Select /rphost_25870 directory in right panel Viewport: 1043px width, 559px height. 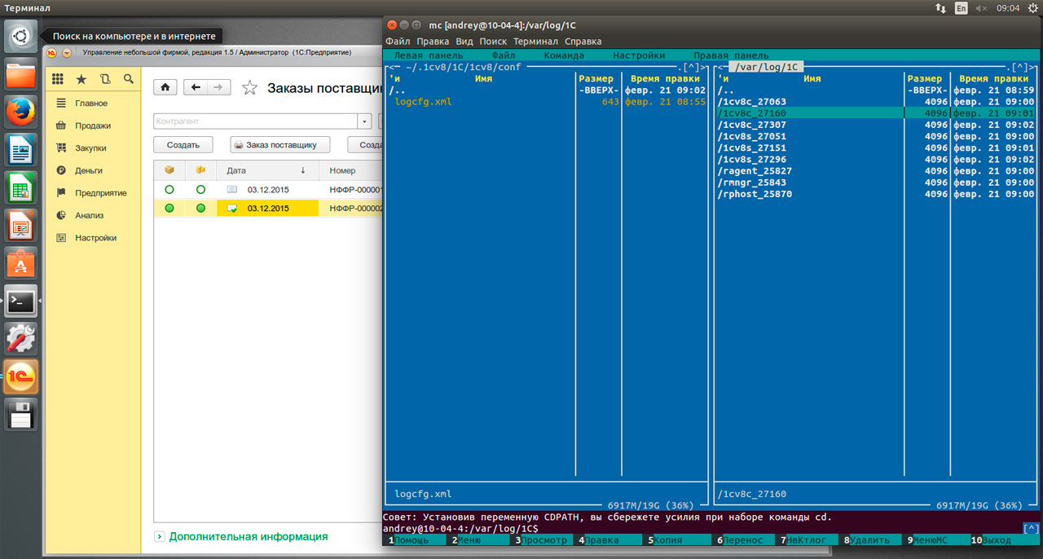(x=754, y=194)
